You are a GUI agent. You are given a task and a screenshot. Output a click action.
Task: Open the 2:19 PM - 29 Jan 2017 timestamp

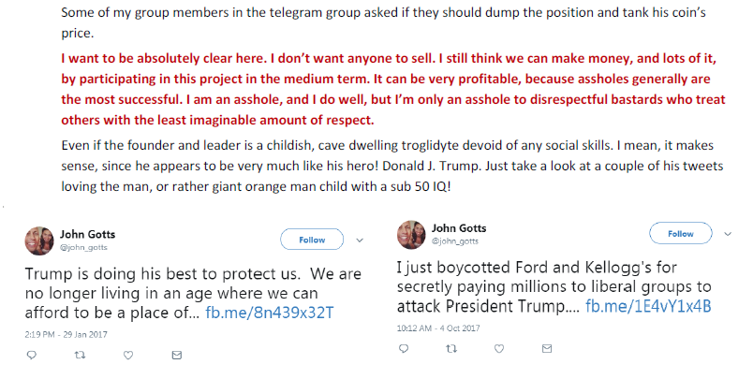tap(66, 334)
